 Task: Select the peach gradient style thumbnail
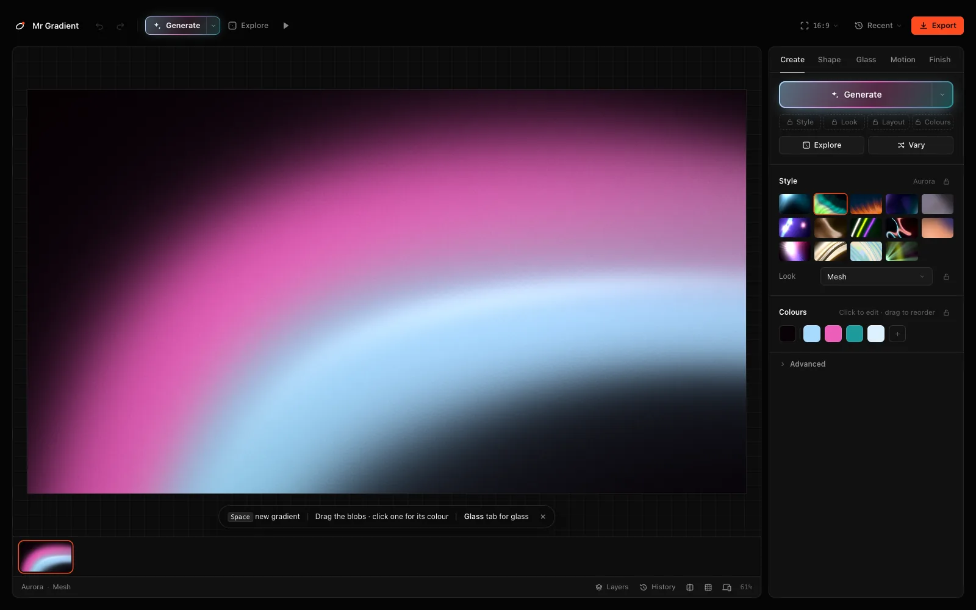pos(938,228)
